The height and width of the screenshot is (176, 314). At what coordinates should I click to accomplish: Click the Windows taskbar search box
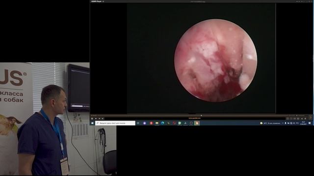(115, 123)
